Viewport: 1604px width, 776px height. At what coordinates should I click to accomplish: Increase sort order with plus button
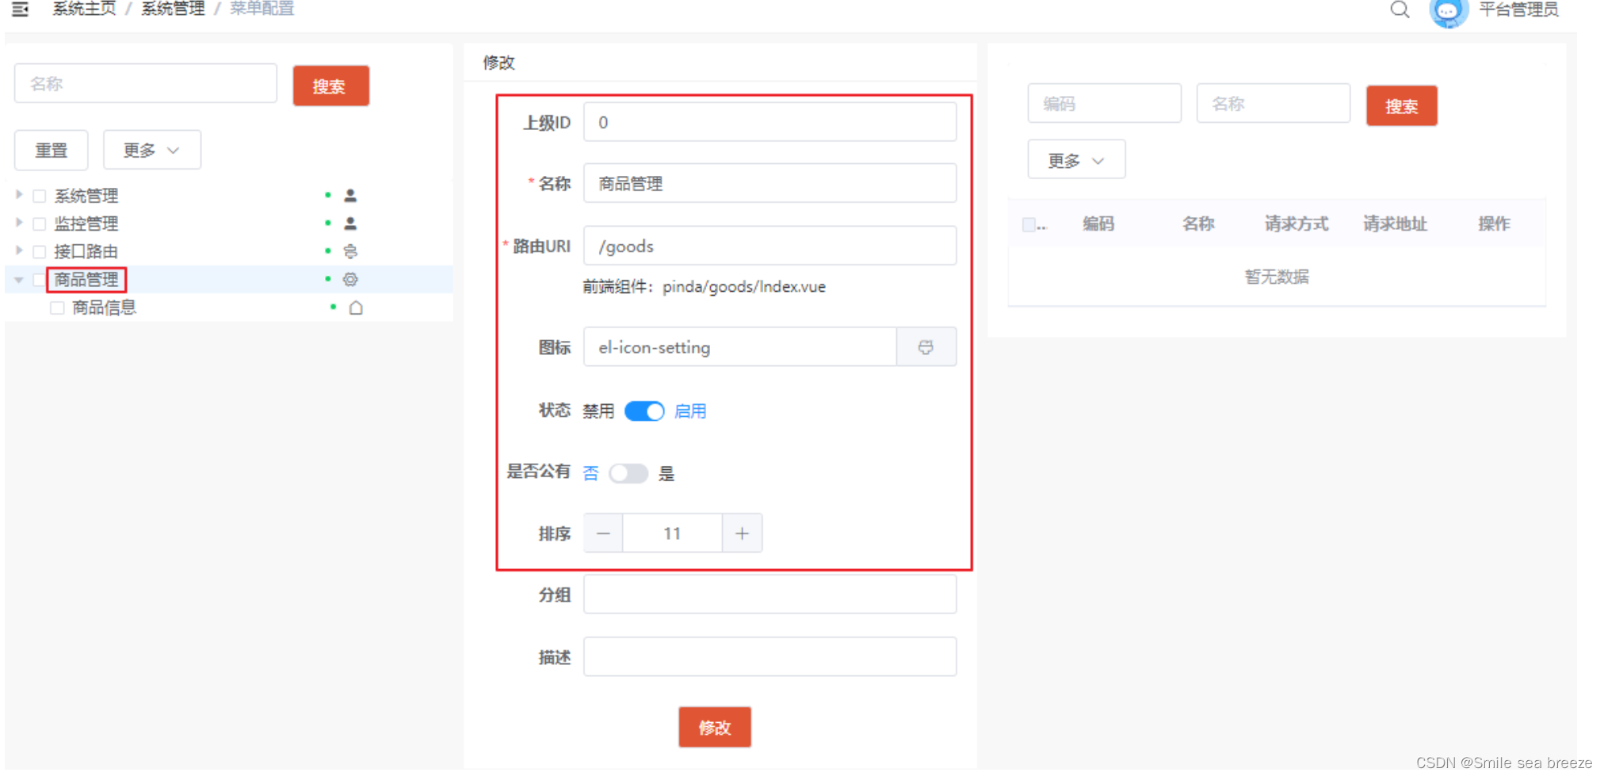[x=742, y=533]
